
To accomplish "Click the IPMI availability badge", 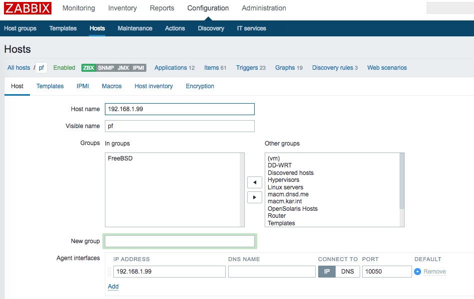I will pyautogui.click(x=138, y=68).
